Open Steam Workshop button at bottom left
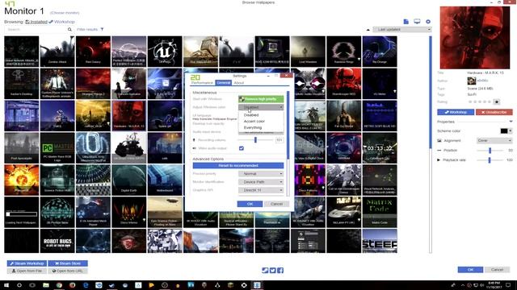Screen dimensions: 517x290 (27, 263)
